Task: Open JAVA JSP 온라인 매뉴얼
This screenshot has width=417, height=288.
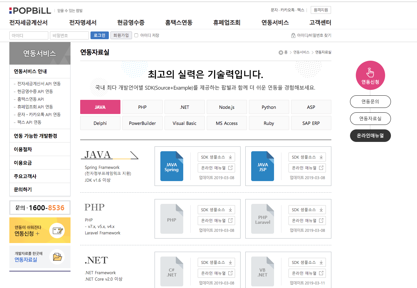Action: click(307, 168)
